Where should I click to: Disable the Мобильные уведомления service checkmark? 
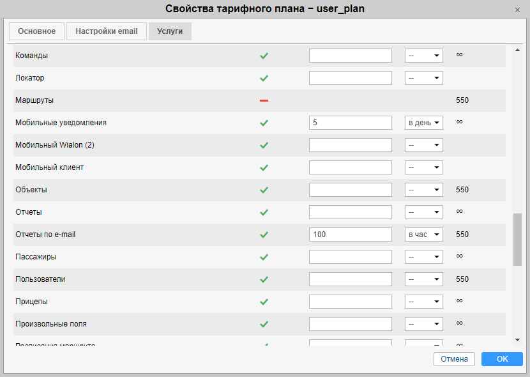[x=264, y=123]
